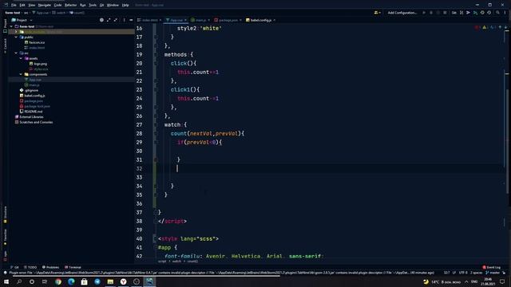The height and width of the screenshot is (287, 511).
Task: Click the warnings indicator in editor corner
Action: [485, 28]
